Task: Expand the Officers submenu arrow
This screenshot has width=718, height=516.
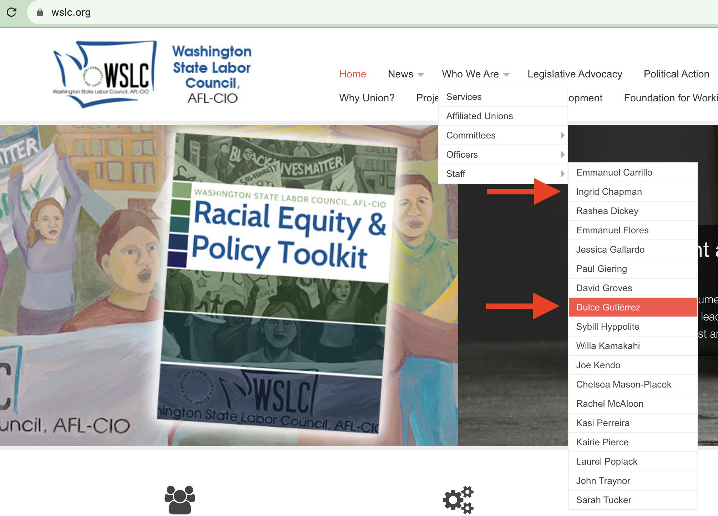Action: [563, 155]
